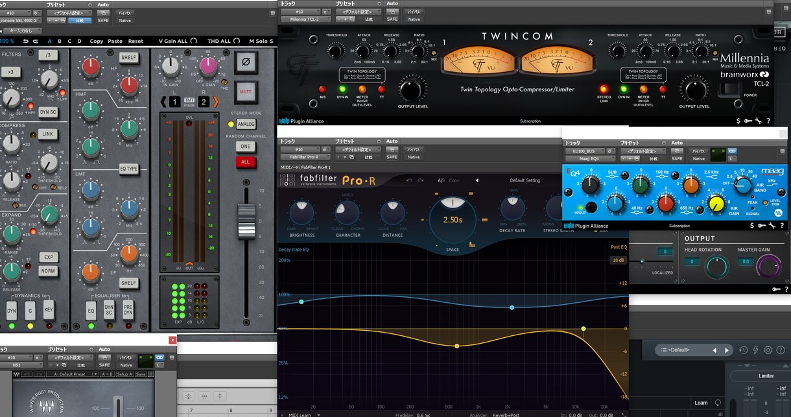Click the Maag M logo near Level Trim

point(777,212)
